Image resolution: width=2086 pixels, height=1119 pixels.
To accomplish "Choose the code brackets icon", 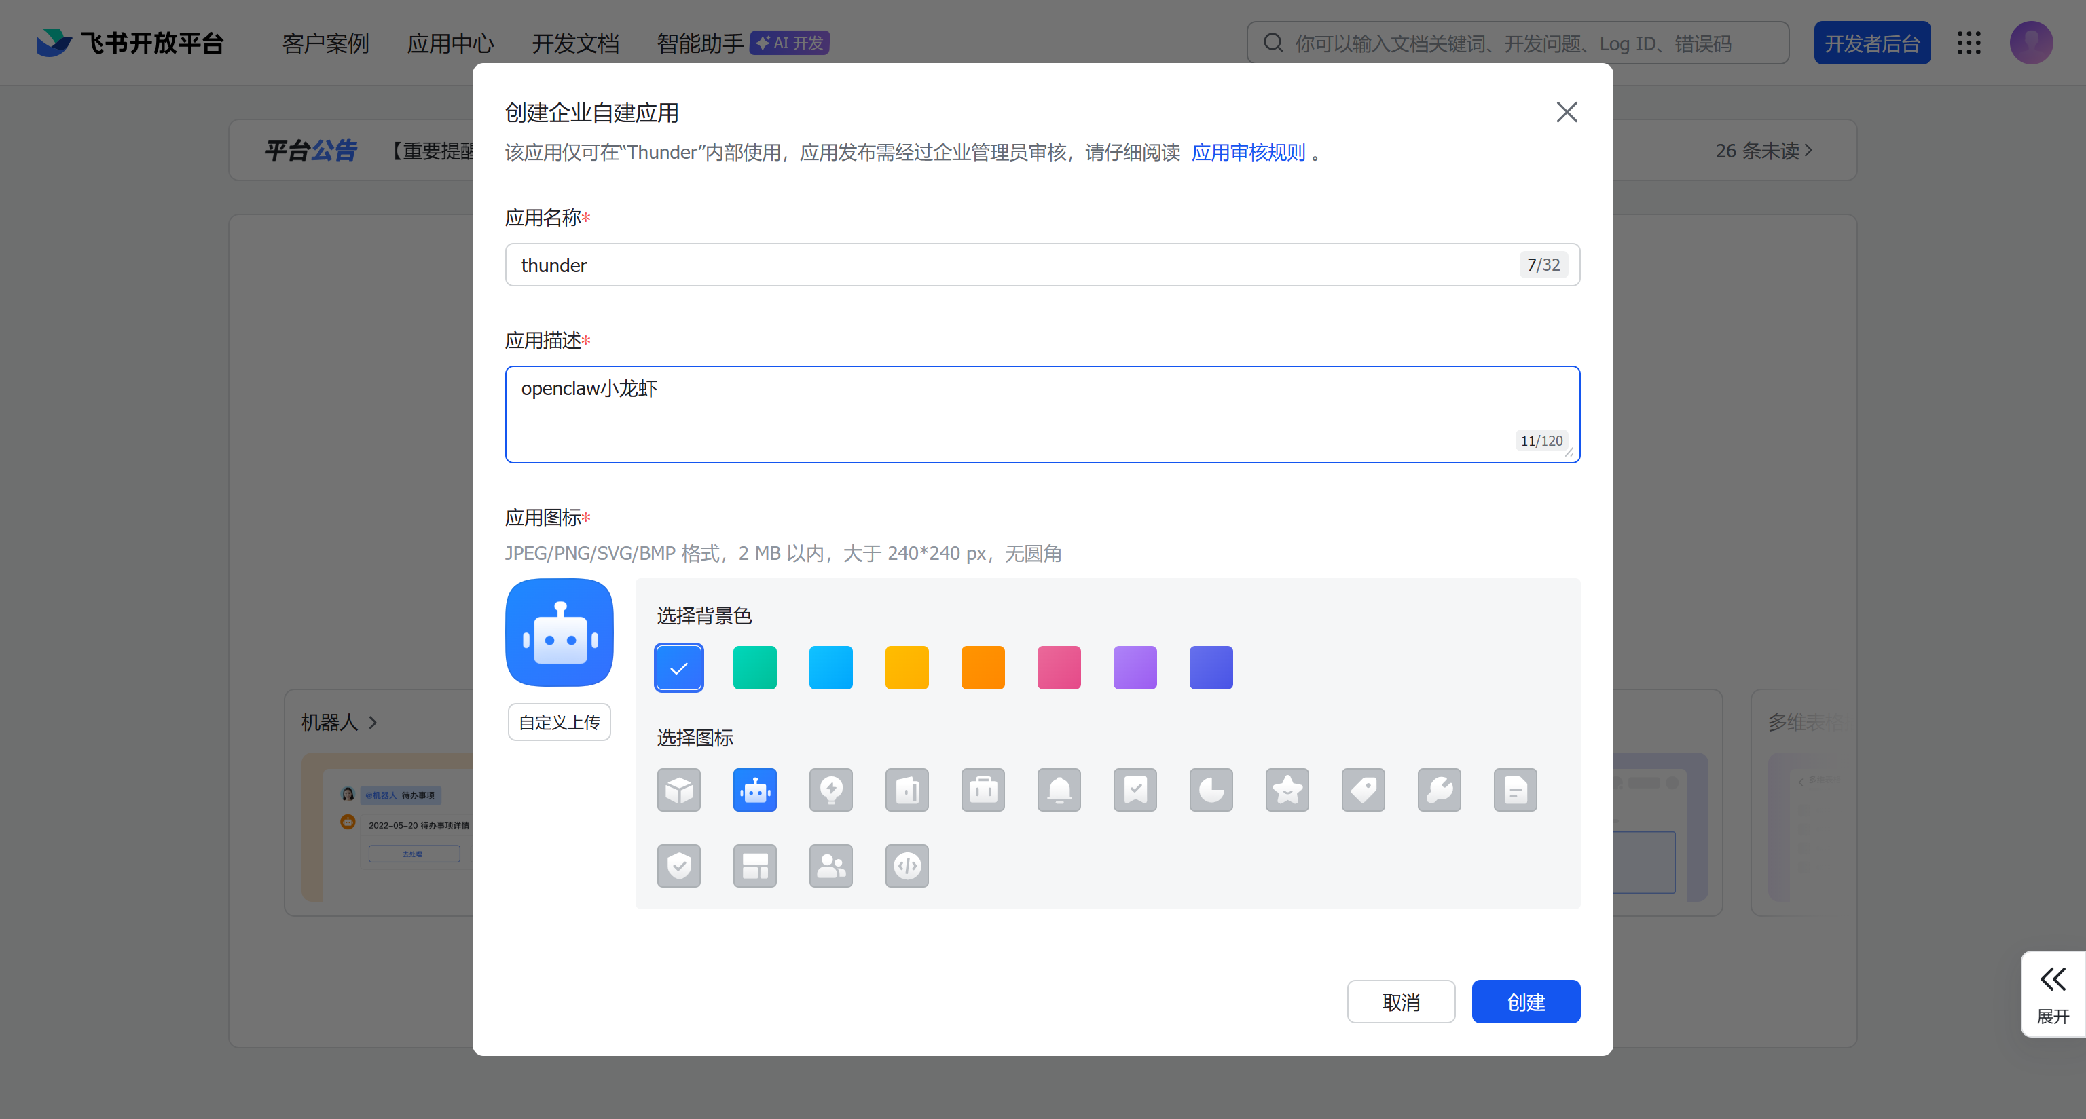I will pyautogui.click(x=907, y=866).
